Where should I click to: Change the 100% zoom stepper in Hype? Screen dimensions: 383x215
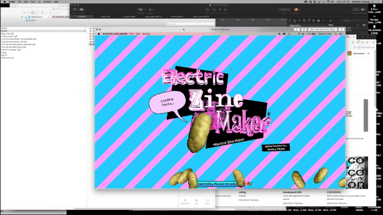284,10
